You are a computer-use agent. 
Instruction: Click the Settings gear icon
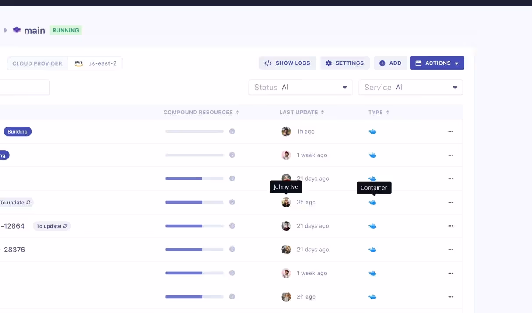[x=329, y=63]
